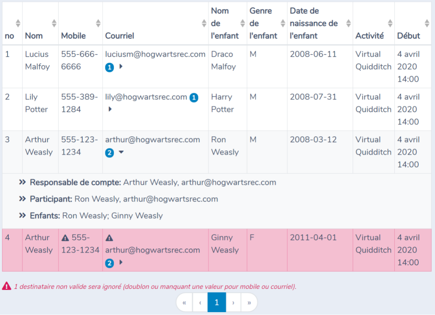Click the name Lucius Malfoy

(37, 60)
